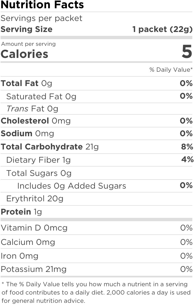Click the Calories label
Image resolution: width=194 pixels, height=305 pixels.
[x=24, y=54]
